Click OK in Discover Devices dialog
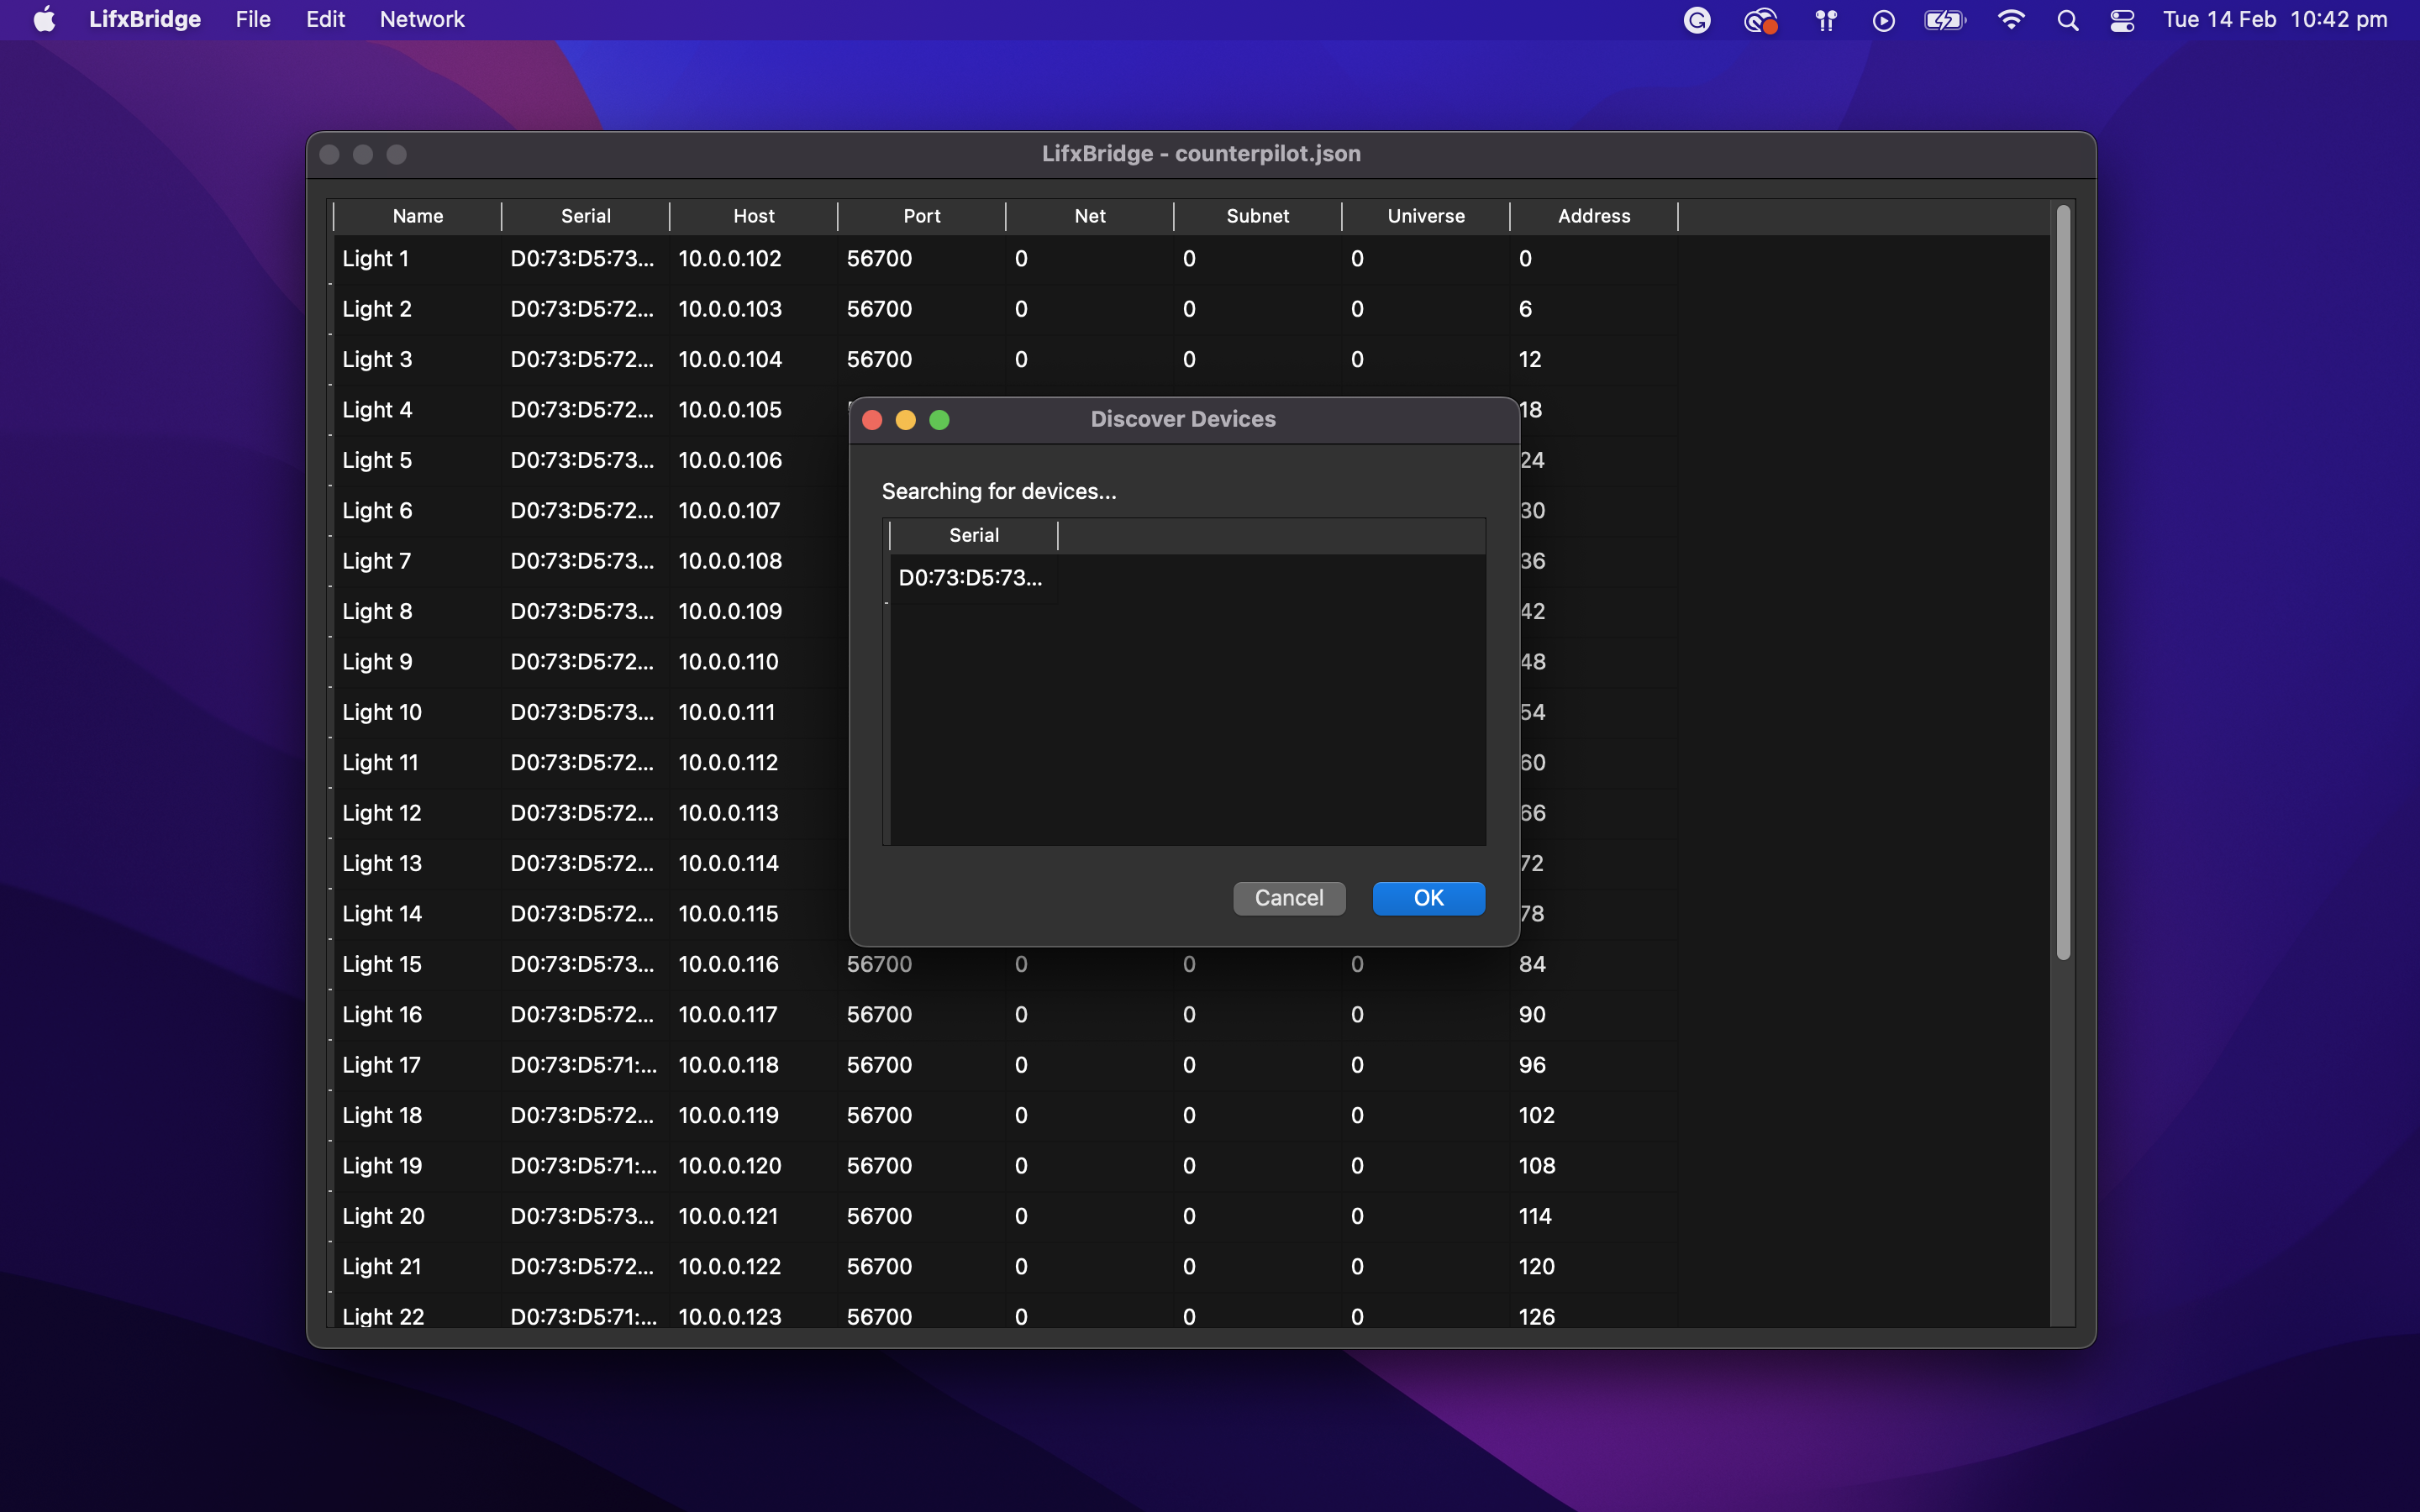 [x=1428, y=898]
